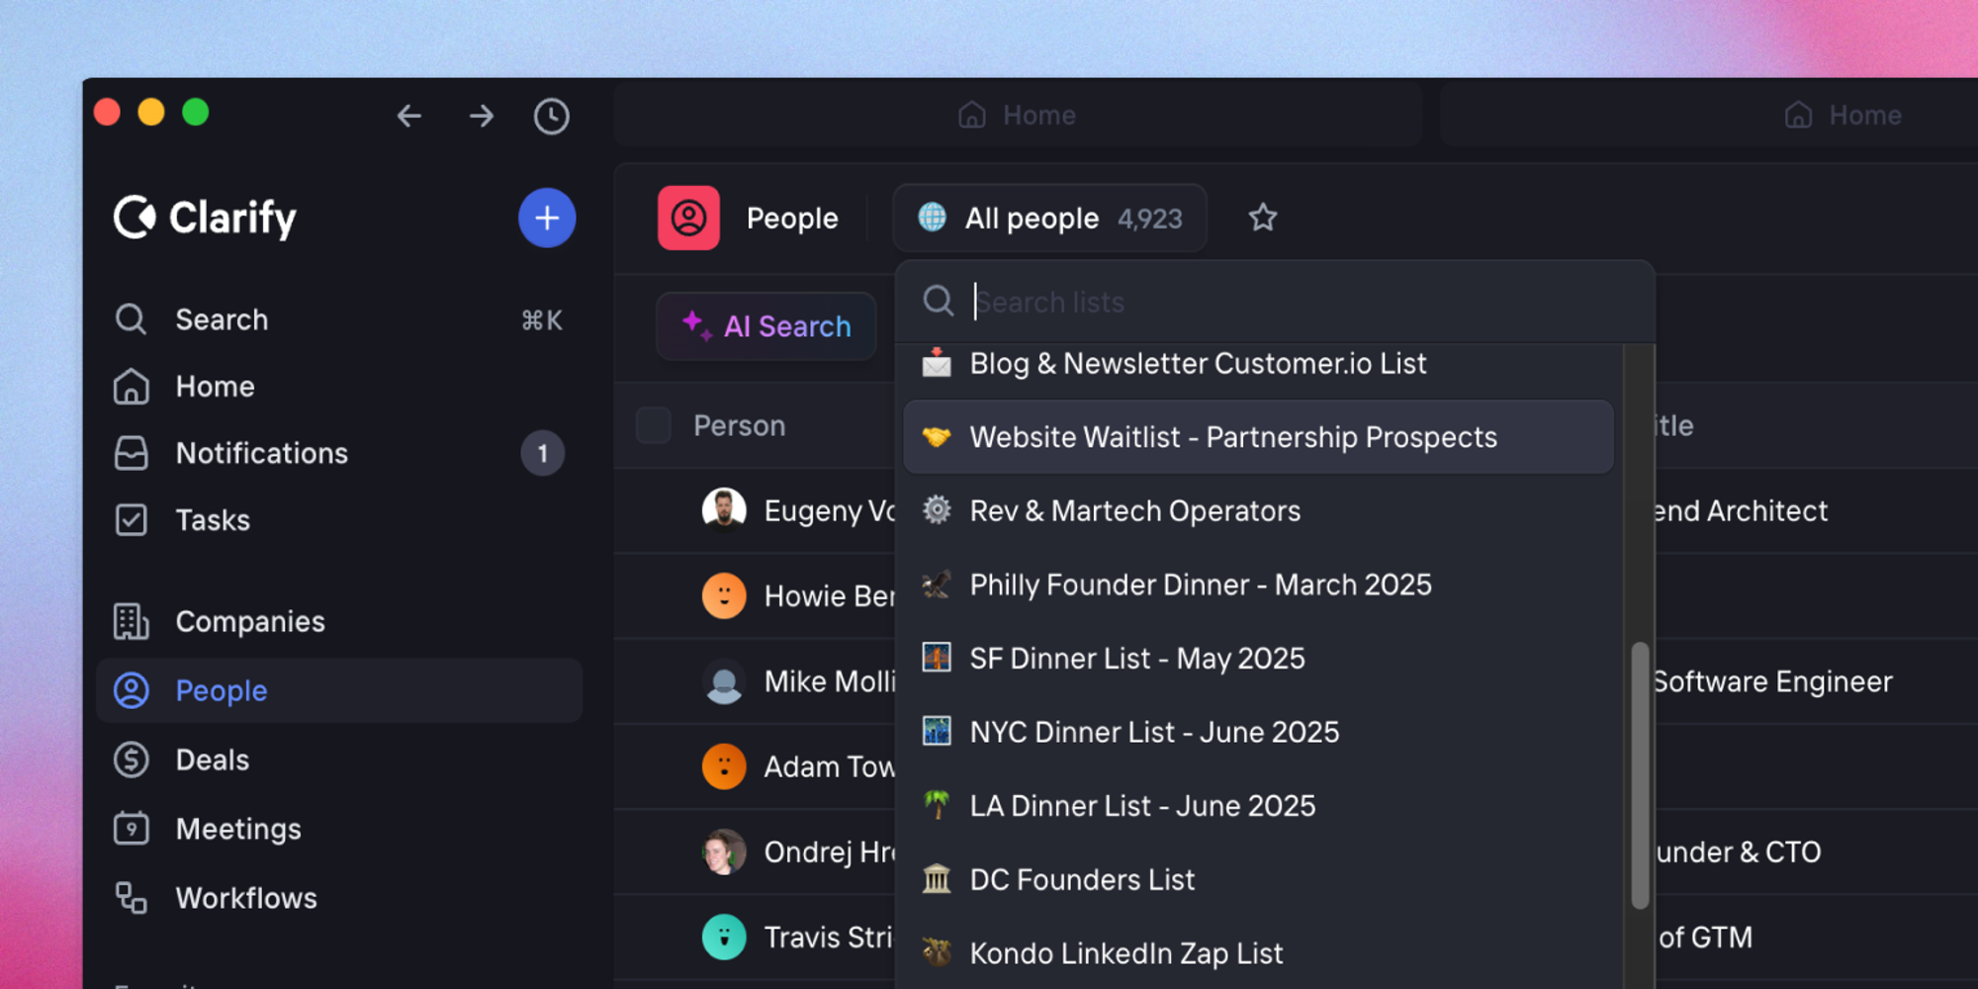Click the Deals dollar icon

[x=131, y=760]
